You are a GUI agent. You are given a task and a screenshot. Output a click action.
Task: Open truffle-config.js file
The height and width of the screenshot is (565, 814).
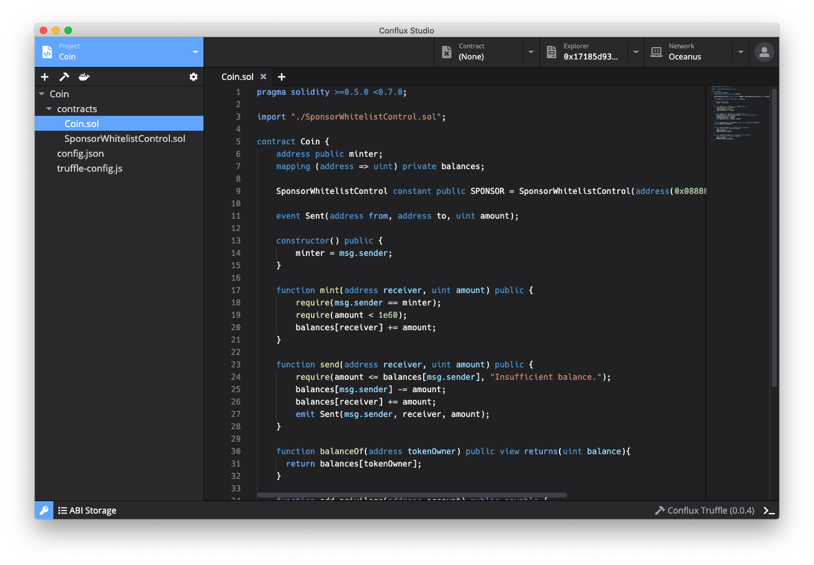coord(89,169)
